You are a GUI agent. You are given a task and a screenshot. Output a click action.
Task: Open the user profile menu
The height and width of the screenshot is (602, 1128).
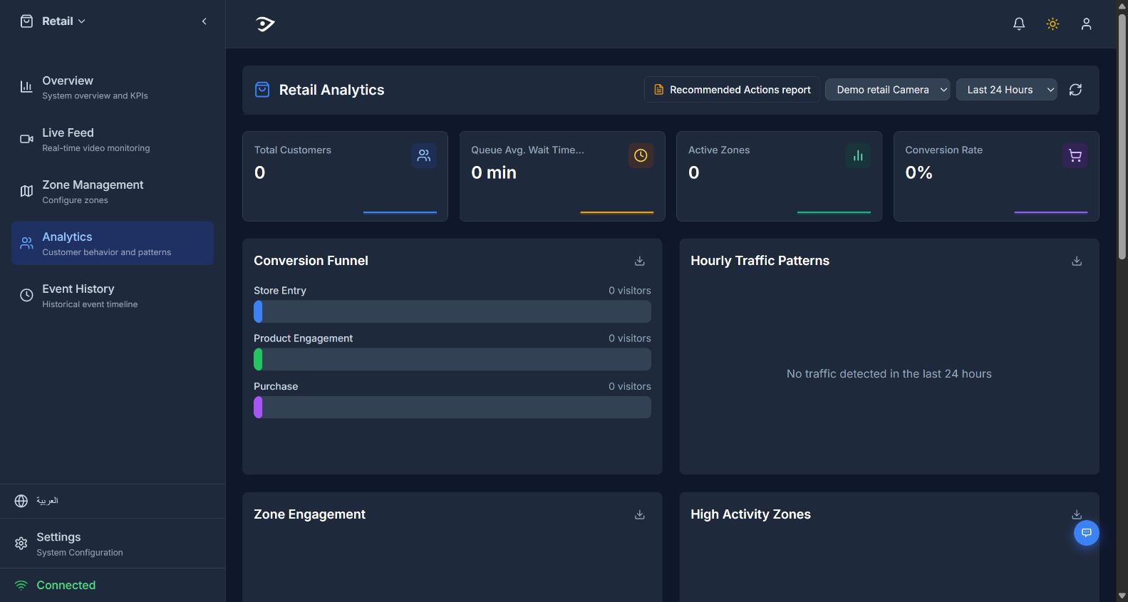(x=1086, y=24)
